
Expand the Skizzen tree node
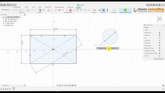[x=4, y=25]
